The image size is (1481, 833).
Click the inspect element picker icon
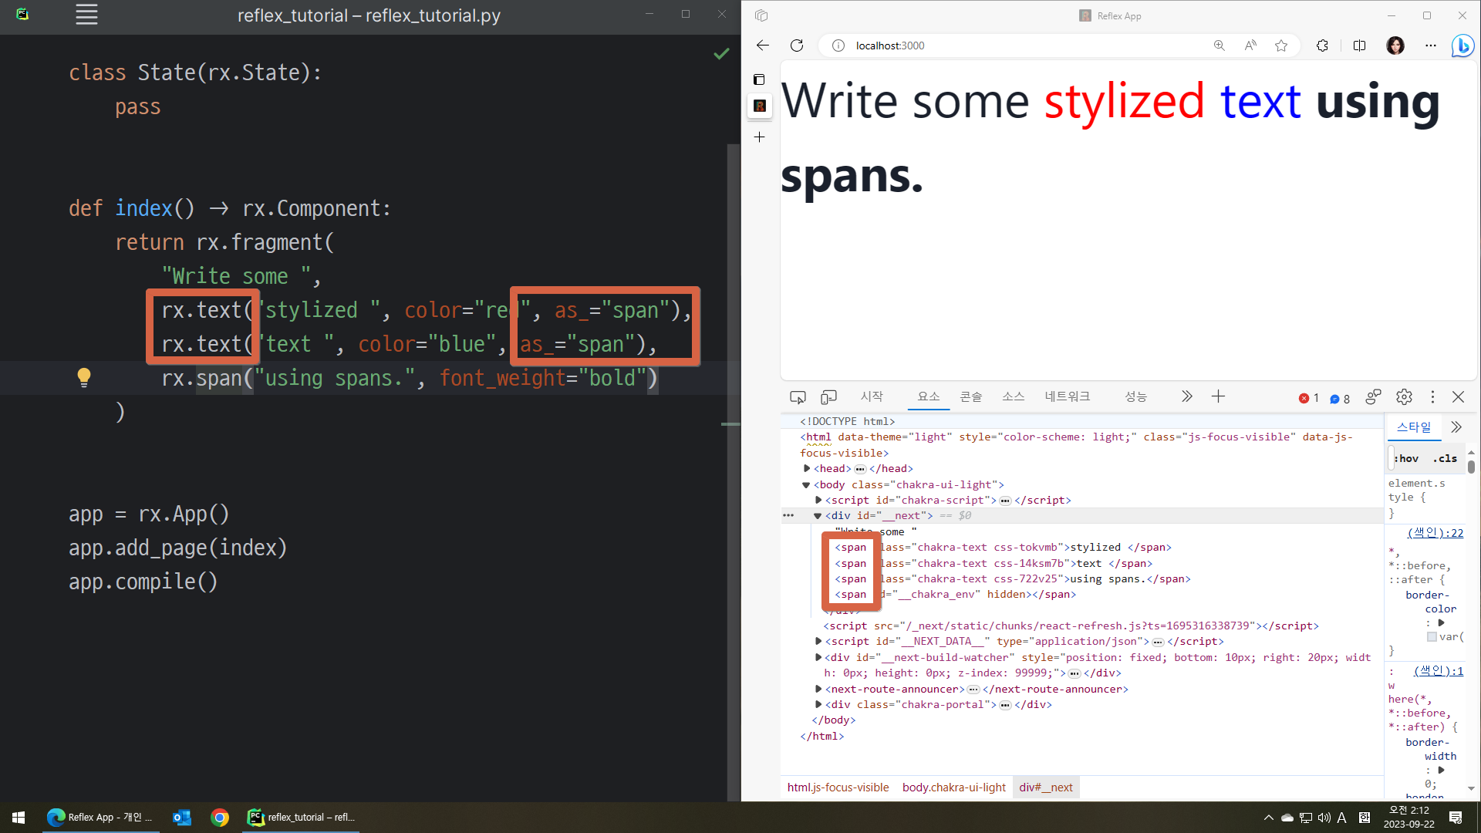point(798,397)
